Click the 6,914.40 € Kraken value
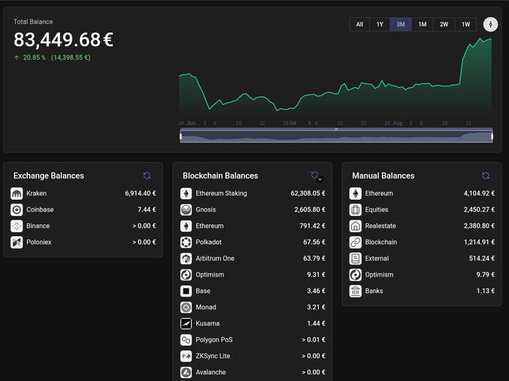This screenshot has height=381, width=509. (x=140, y=193)
